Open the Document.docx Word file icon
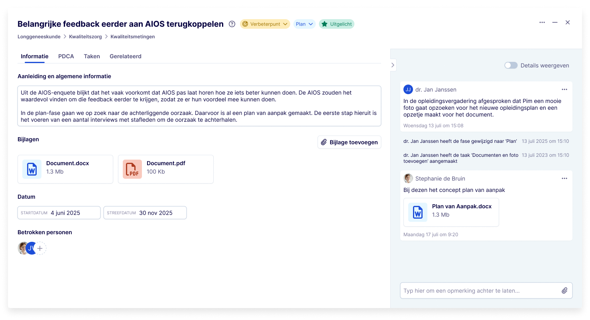This screenshot has height=320, width=590. pos(32,169)
